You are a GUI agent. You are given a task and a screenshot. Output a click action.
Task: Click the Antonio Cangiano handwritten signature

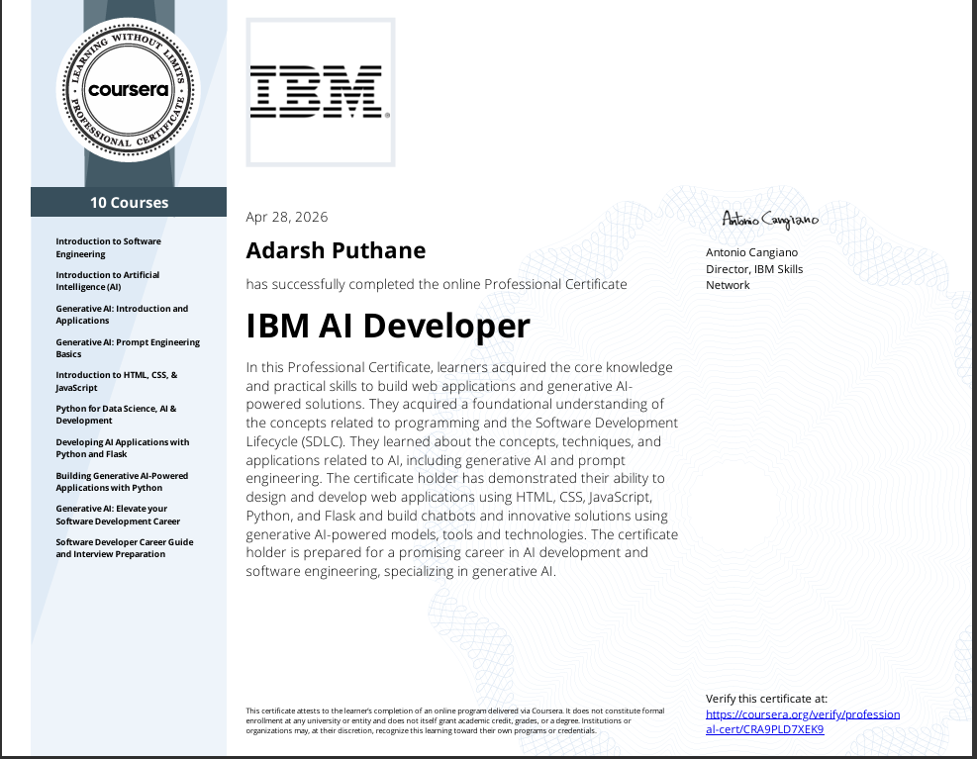click(770, 220)
